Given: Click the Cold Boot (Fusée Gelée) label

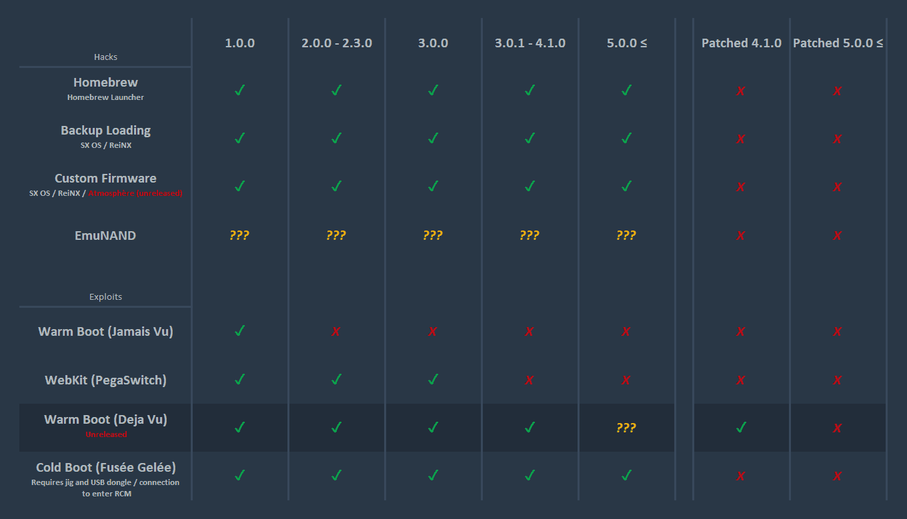Looking at the screenshot, I should tap(105, 468).
